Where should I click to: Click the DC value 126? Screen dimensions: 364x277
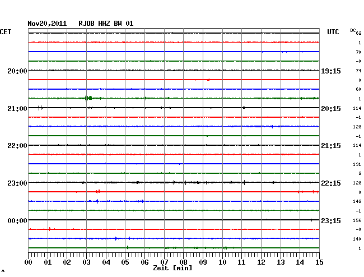pos(357,183)
